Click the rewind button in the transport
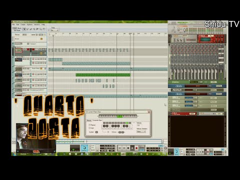Screen dimensions: 240x180 (119, 148)
